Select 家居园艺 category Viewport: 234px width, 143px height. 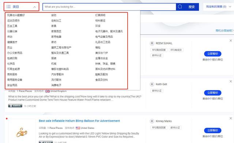pos(56,31)
